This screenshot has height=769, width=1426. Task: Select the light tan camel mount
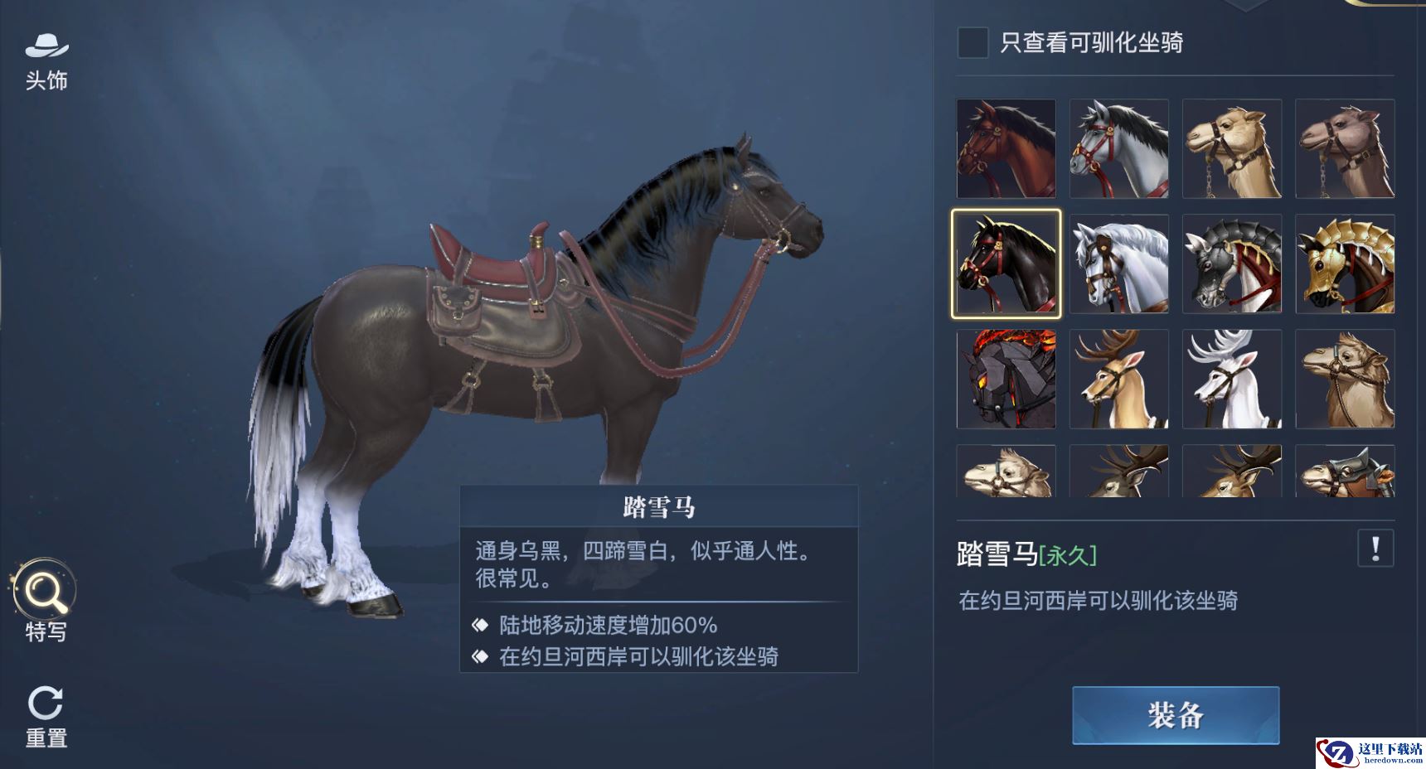pos(1232,148)
